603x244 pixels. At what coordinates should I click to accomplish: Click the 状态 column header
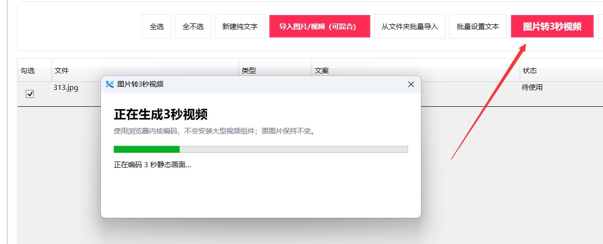(530, 70)
